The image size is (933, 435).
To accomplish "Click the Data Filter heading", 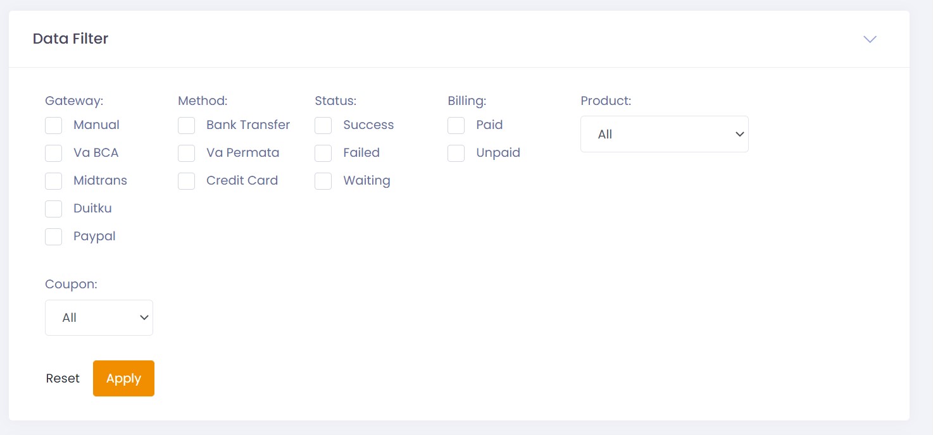I will tap(70, 39).
